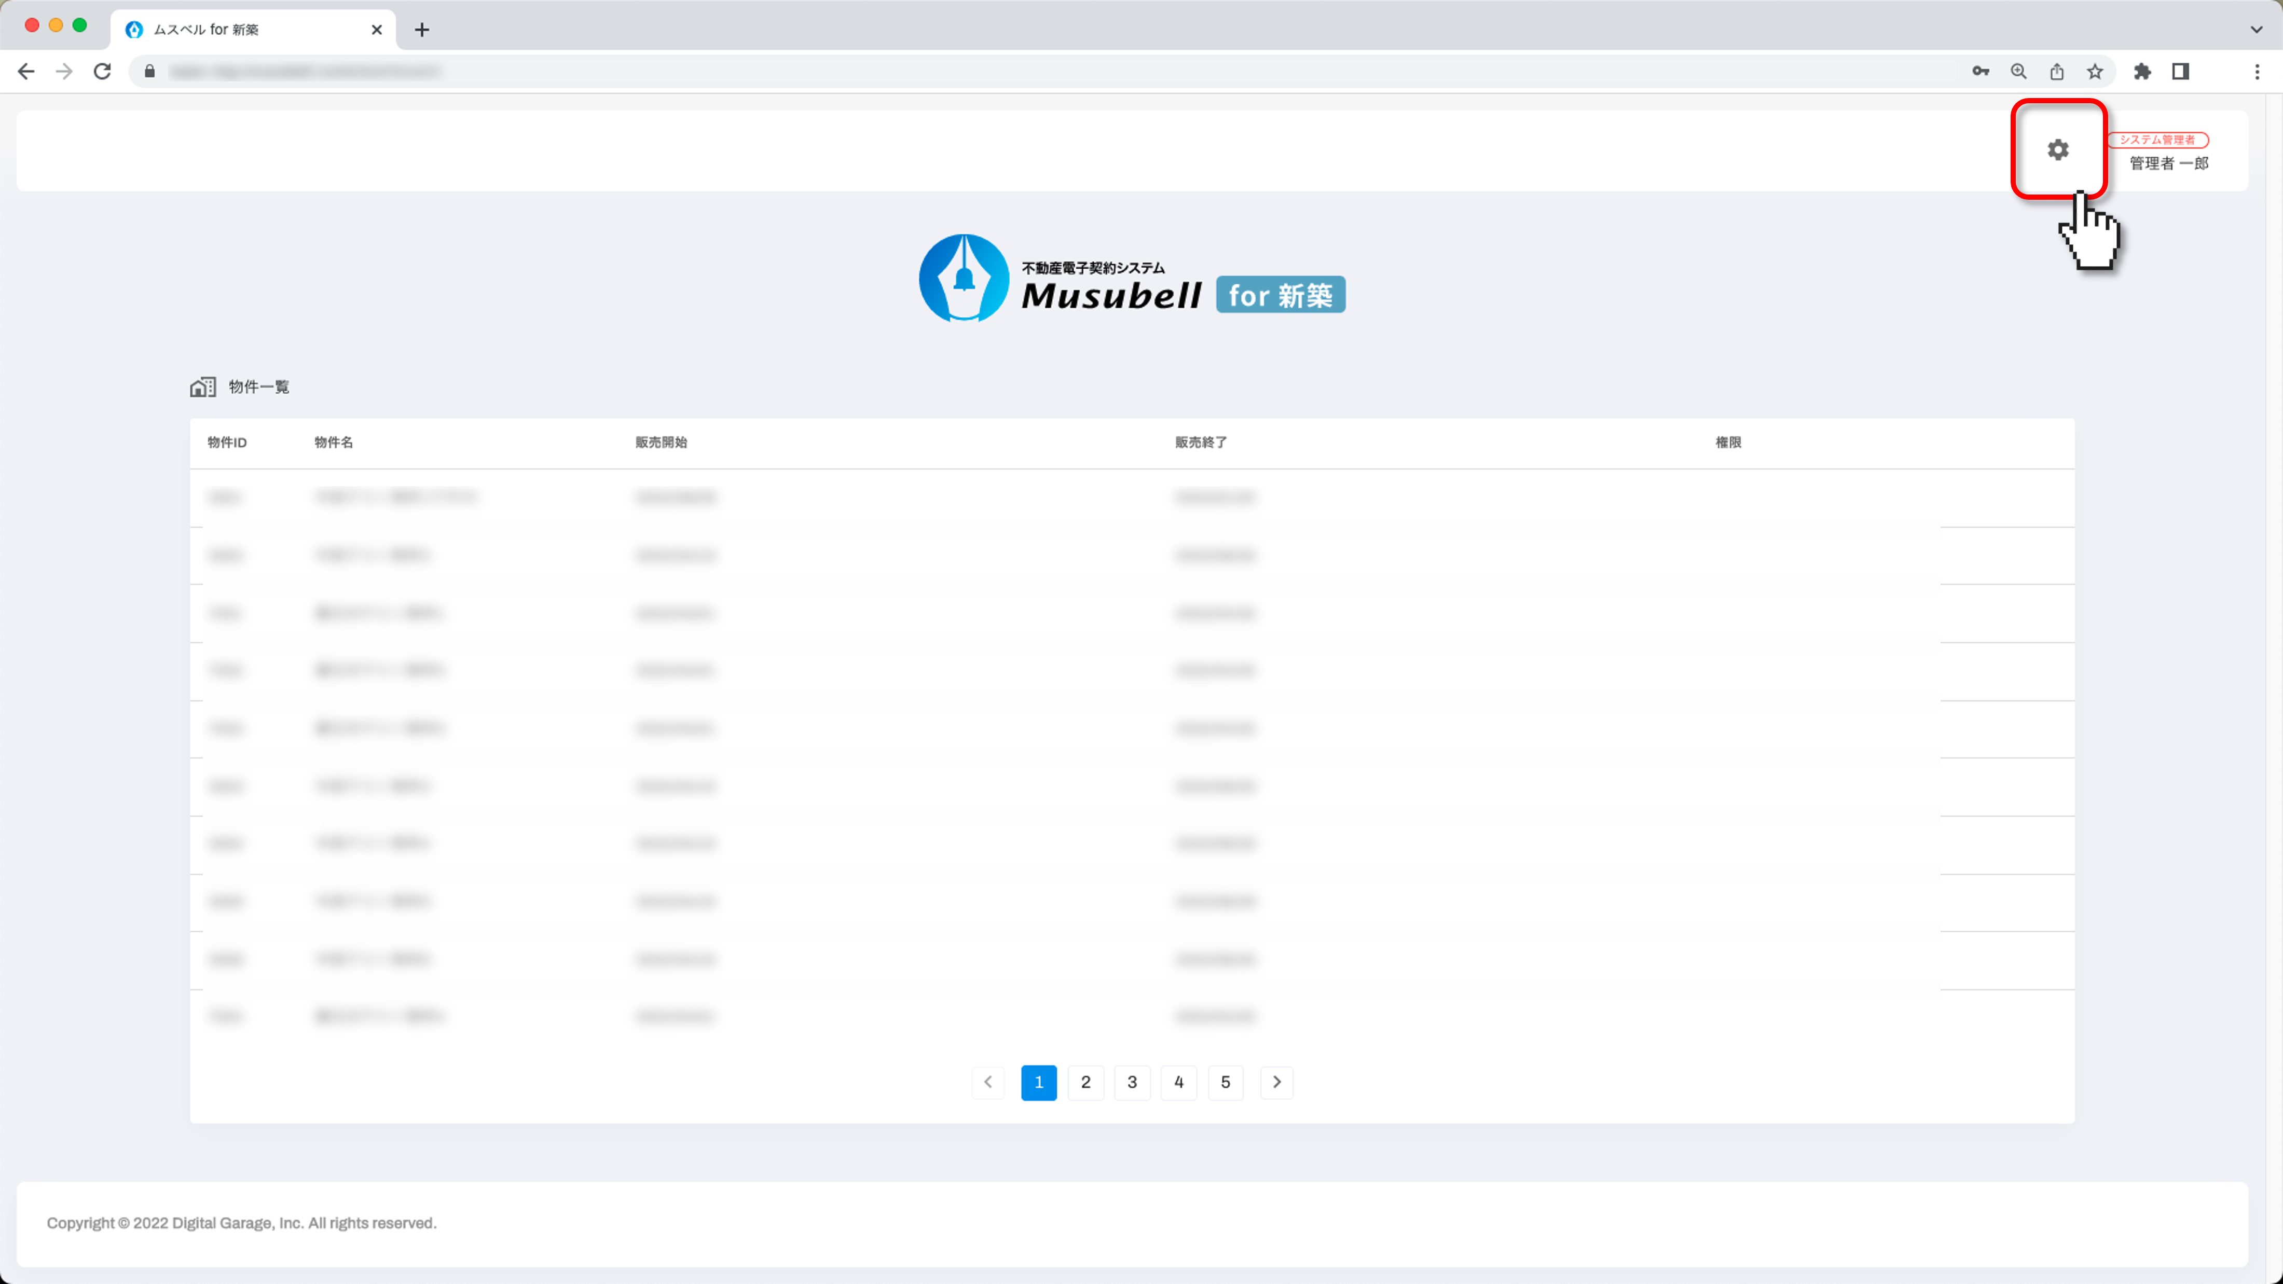Open a new browser tab
The image size is (2283, 1284).
pos(422,30)
